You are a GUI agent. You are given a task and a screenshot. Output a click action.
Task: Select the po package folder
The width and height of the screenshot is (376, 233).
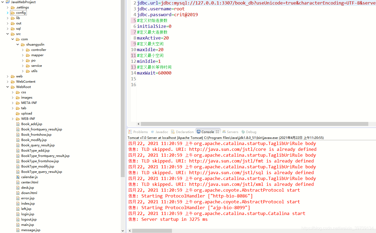pyautogui.click(x=33, y=60)
